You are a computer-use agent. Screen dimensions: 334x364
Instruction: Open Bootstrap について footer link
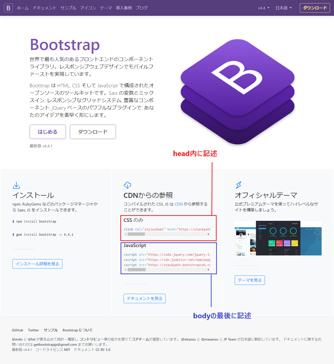click(77, 330)
